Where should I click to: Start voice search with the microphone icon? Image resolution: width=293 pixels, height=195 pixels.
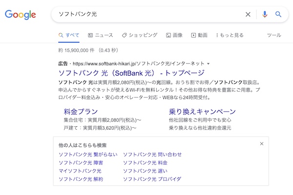pos(265,14)
